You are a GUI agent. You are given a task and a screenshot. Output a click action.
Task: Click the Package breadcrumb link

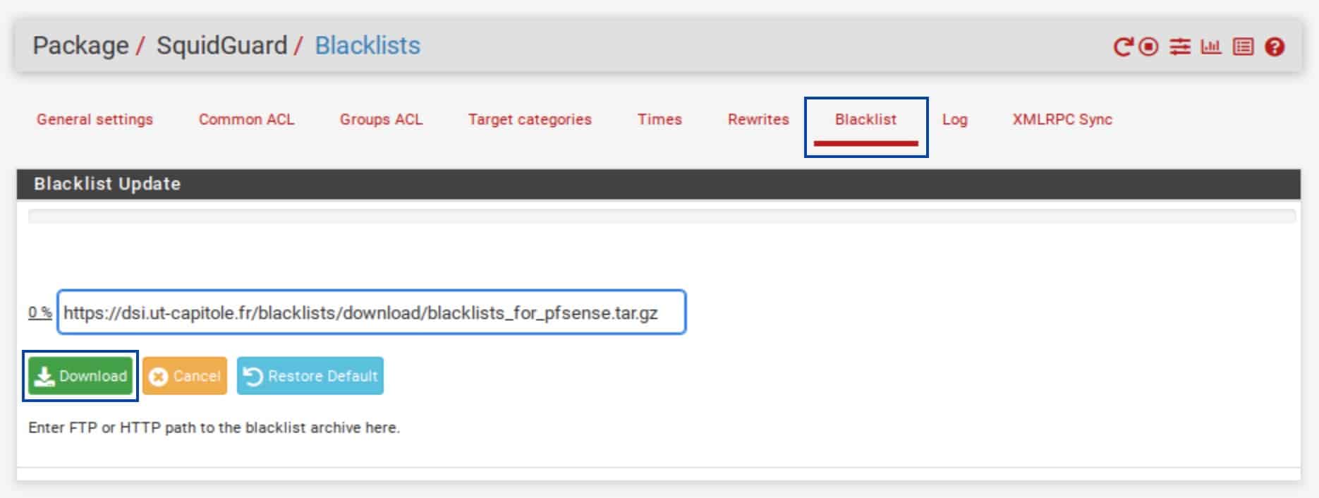80,45
